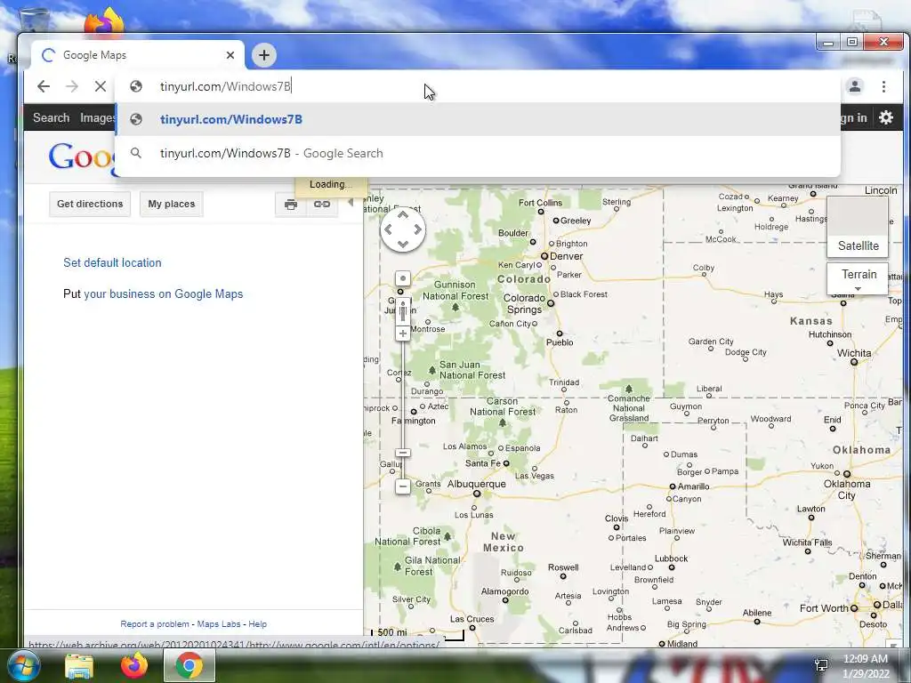Close the Google Maps tab
911x683 pixels.
pos(230,55)
